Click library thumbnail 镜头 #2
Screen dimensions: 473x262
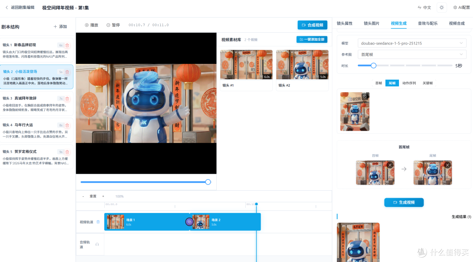point(302,64)
